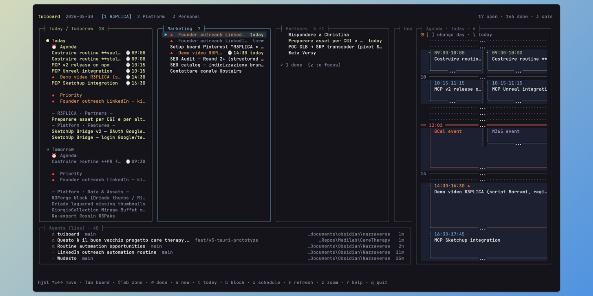Click the q quit hint in the footer
This screenshot has height=296, width=593.
(x=379, y=283)
